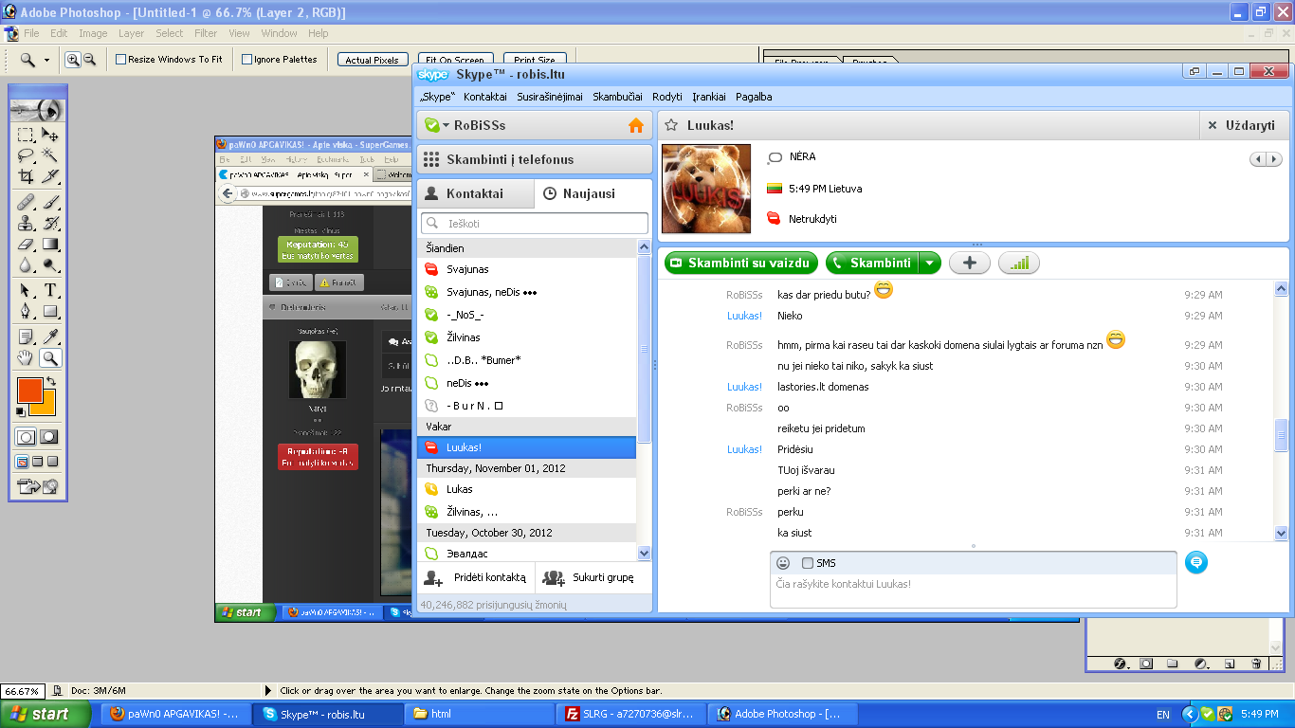Image resolution: width=1295 pixels, height=728 pixels.
Task: Open the Skype Skambučiai menu
Action: 617,97
